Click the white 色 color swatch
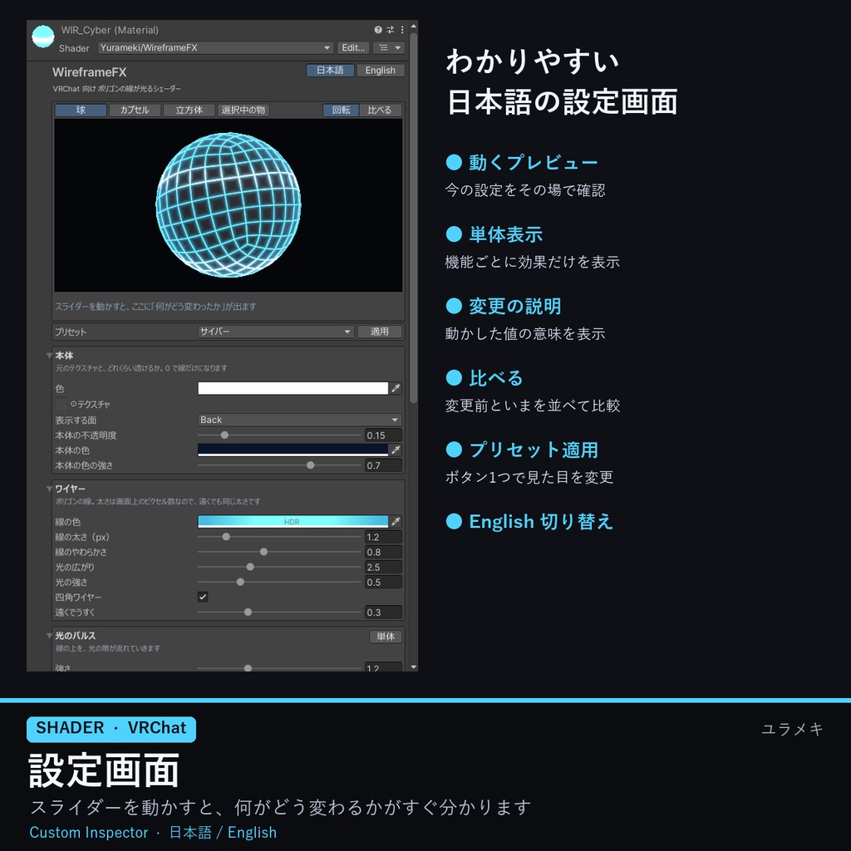 (x=293, y=388)
